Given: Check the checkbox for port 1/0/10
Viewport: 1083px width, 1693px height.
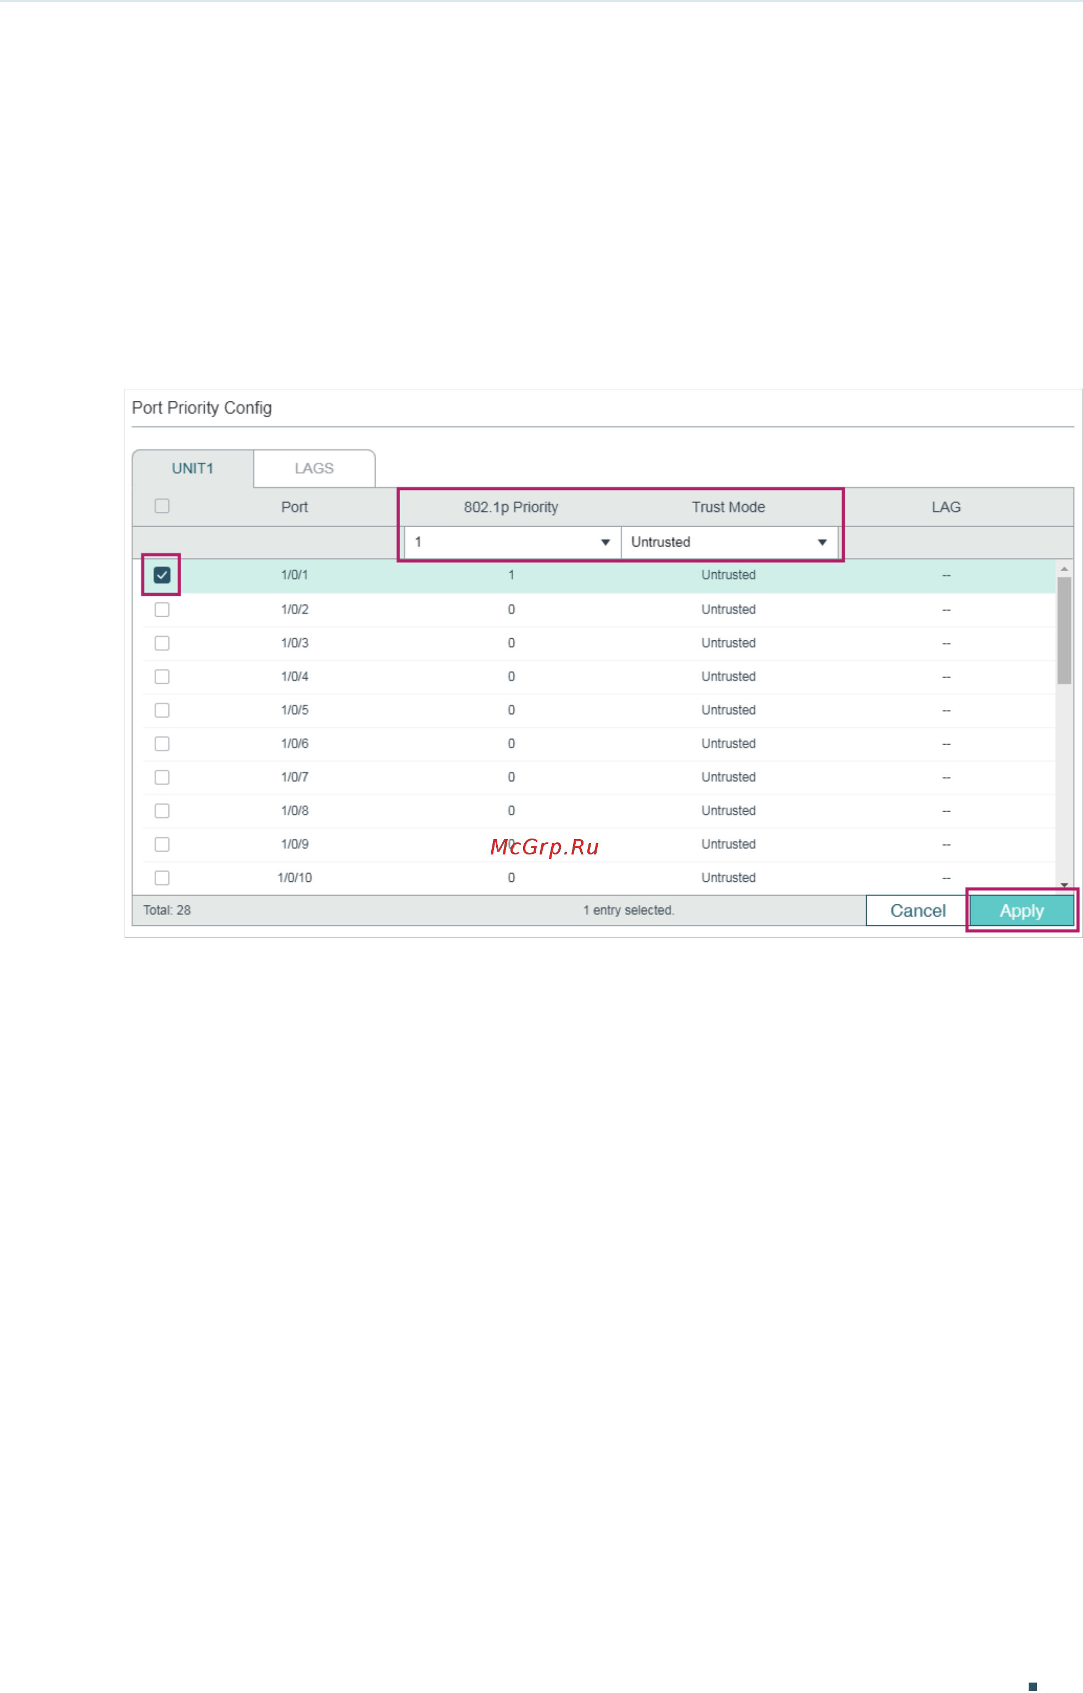Looking at the screenshot, I should coord(162,878).
